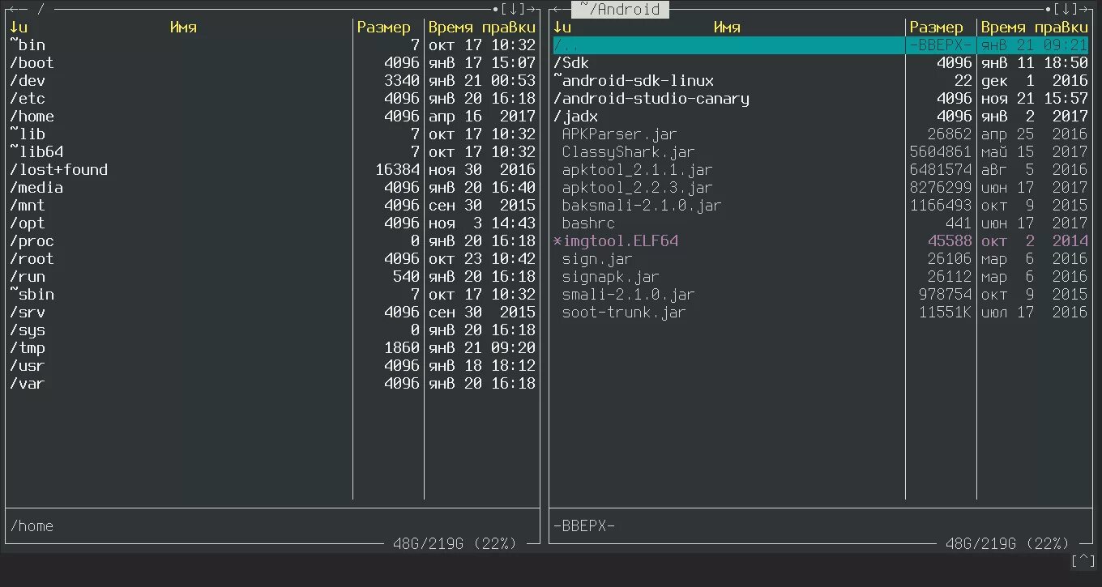Open the right panel history via [↓] icon
This screenshot has width=1102, height=587.
1066,9
